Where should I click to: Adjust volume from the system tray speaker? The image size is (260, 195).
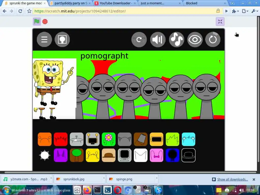click(x=241, y=190)
